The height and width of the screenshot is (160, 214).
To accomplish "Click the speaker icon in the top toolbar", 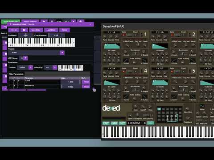I will [x=80, y=21].
